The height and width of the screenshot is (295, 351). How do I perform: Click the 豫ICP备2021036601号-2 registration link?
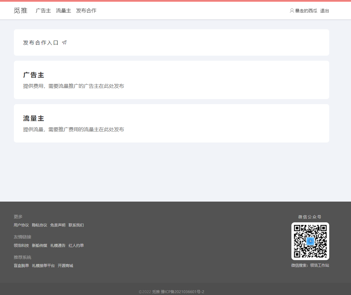pos(183,292)
